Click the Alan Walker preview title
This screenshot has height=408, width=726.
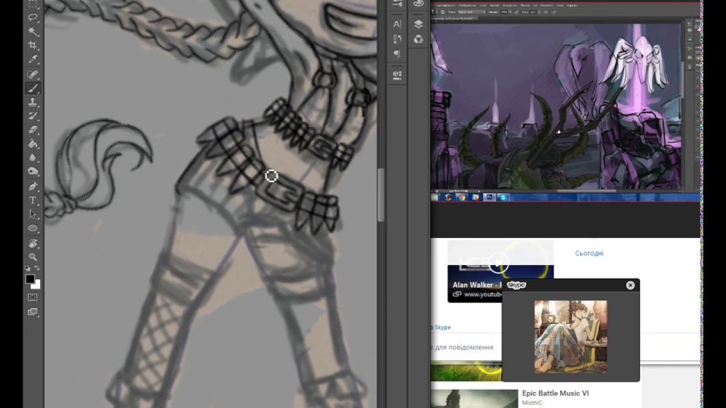pos(478,284)
